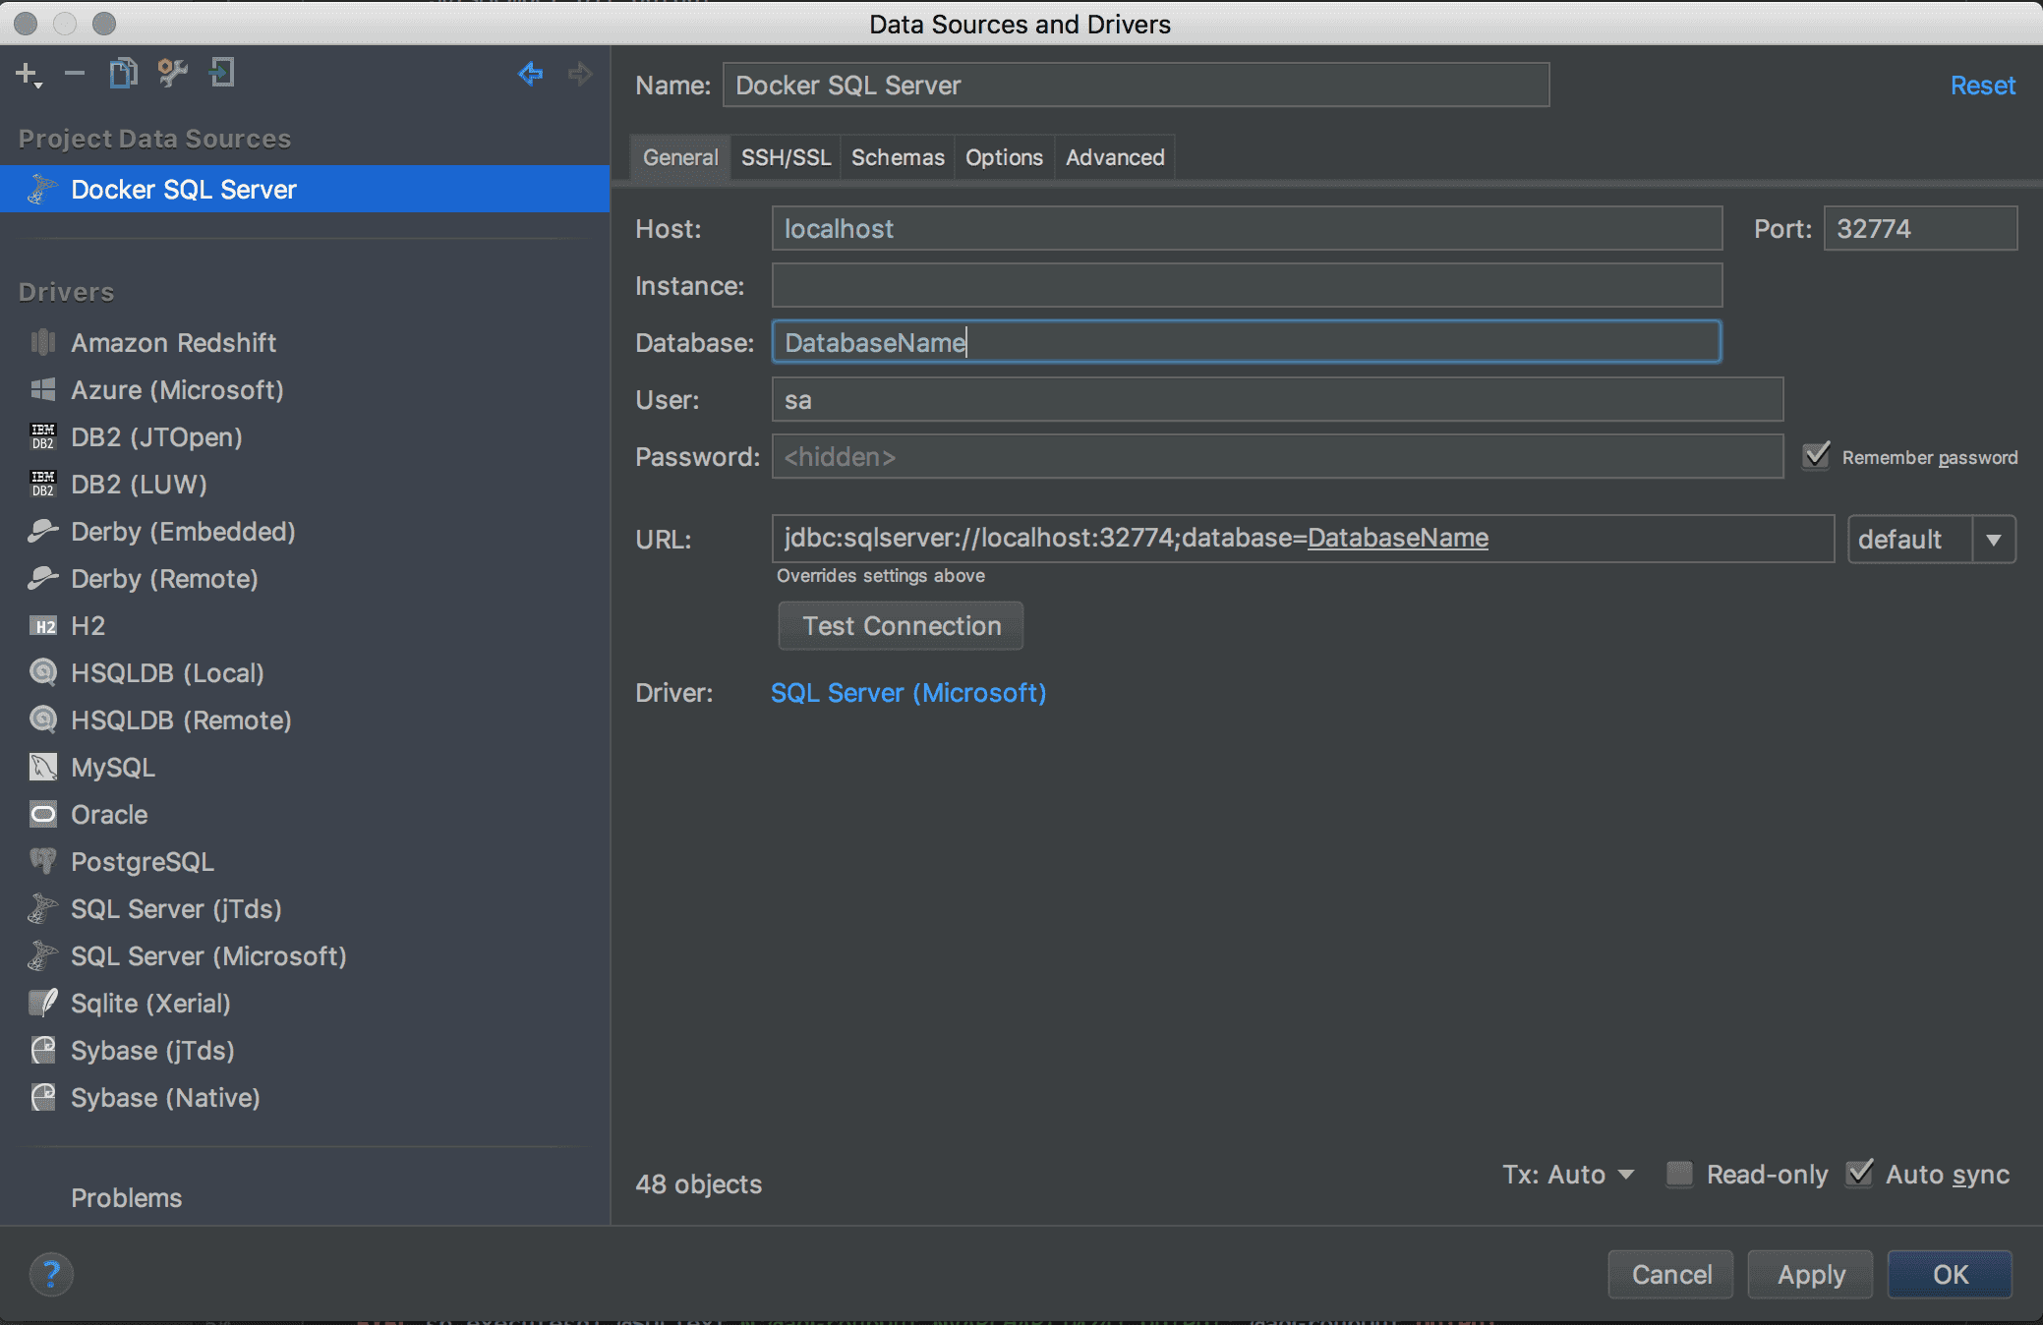Remove selected data source with minus icon

[75, 74]
